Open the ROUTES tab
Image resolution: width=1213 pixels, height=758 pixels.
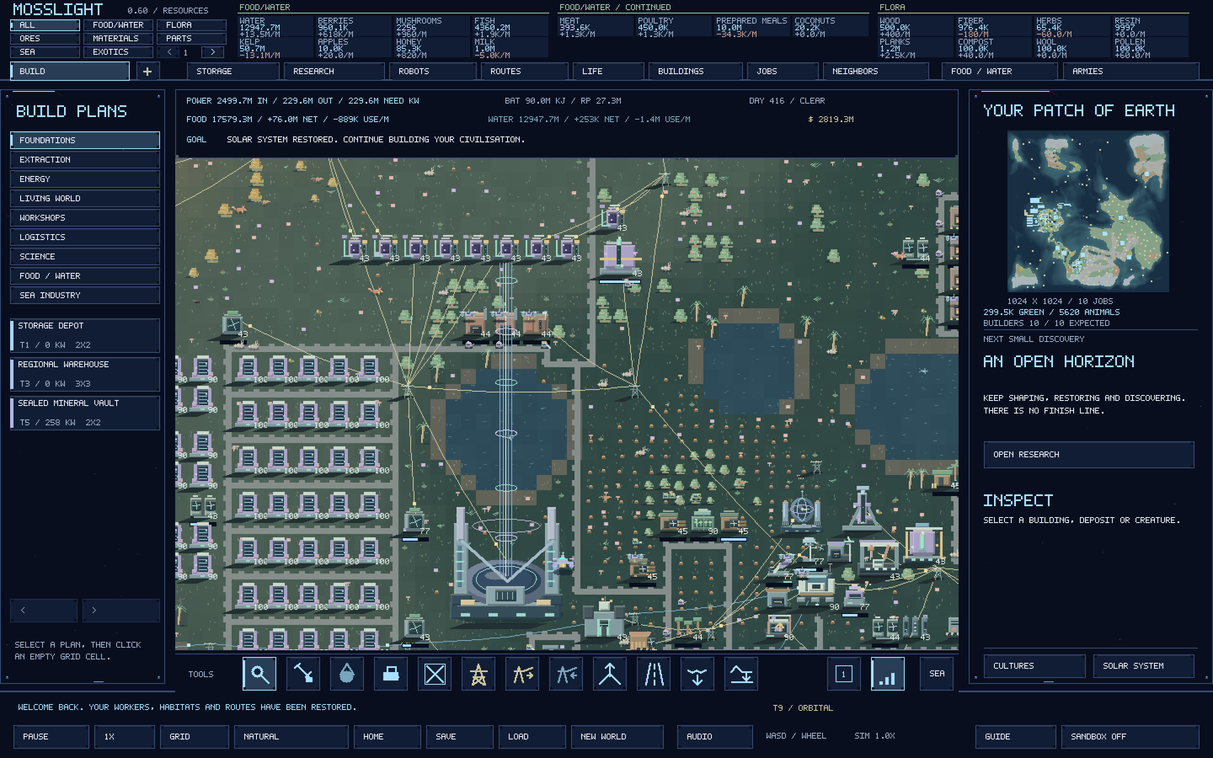[x=524, y=71]
